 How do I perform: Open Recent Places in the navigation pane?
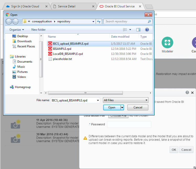tap(24, 46)
